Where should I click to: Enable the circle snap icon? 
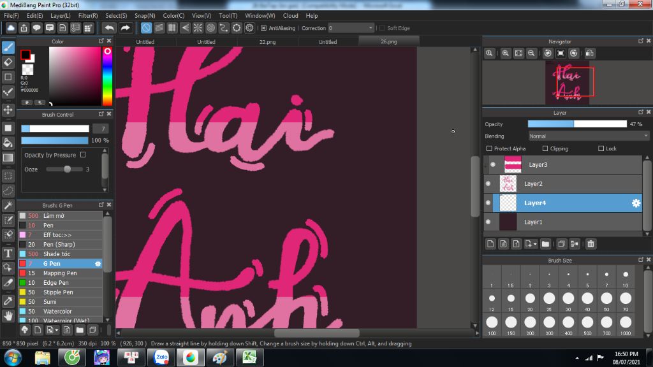click(210, 28)
